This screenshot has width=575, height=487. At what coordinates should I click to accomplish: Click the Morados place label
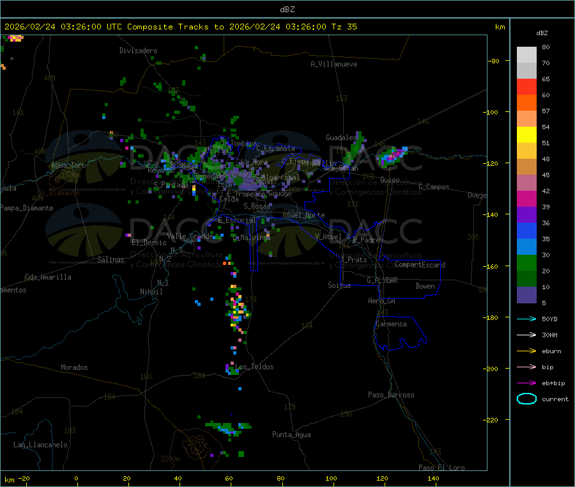coord(74,367)
